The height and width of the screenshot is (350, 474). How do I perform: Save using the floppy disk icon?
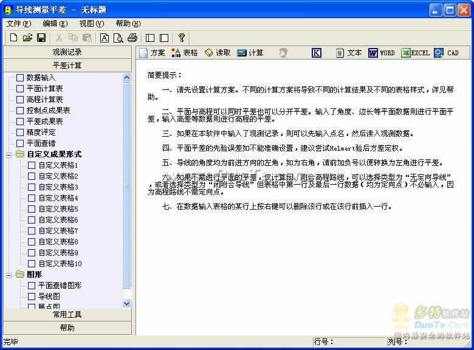[41, 38]
